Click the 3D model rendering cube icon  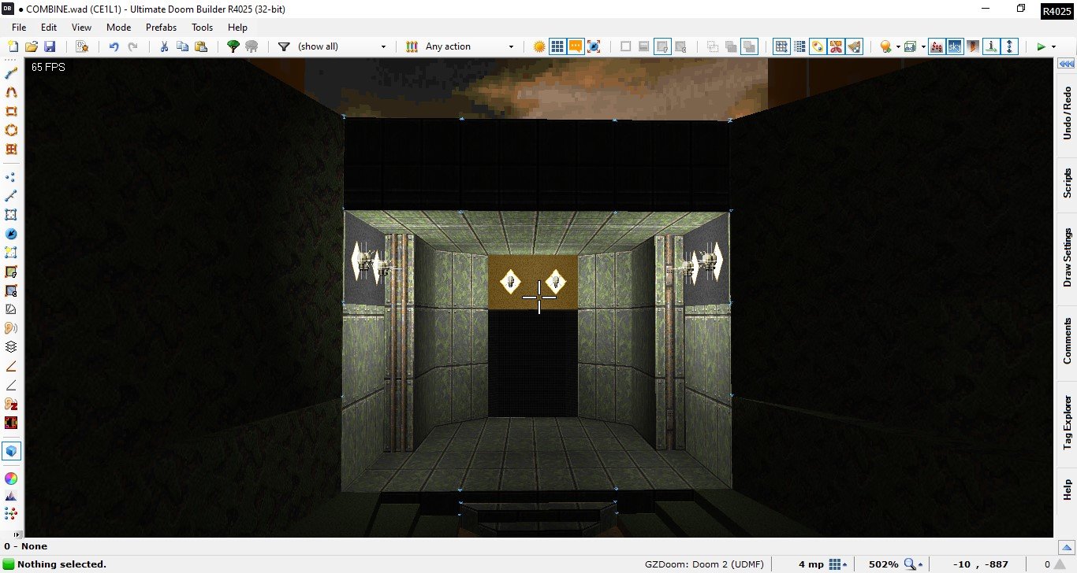tap(911, 46)
